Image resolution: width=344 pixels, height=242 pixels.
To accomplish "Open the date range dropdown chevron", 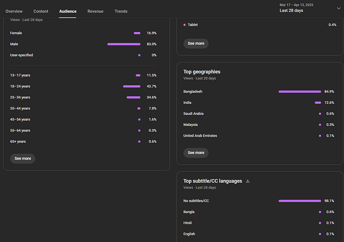I will tap(339, 8).
